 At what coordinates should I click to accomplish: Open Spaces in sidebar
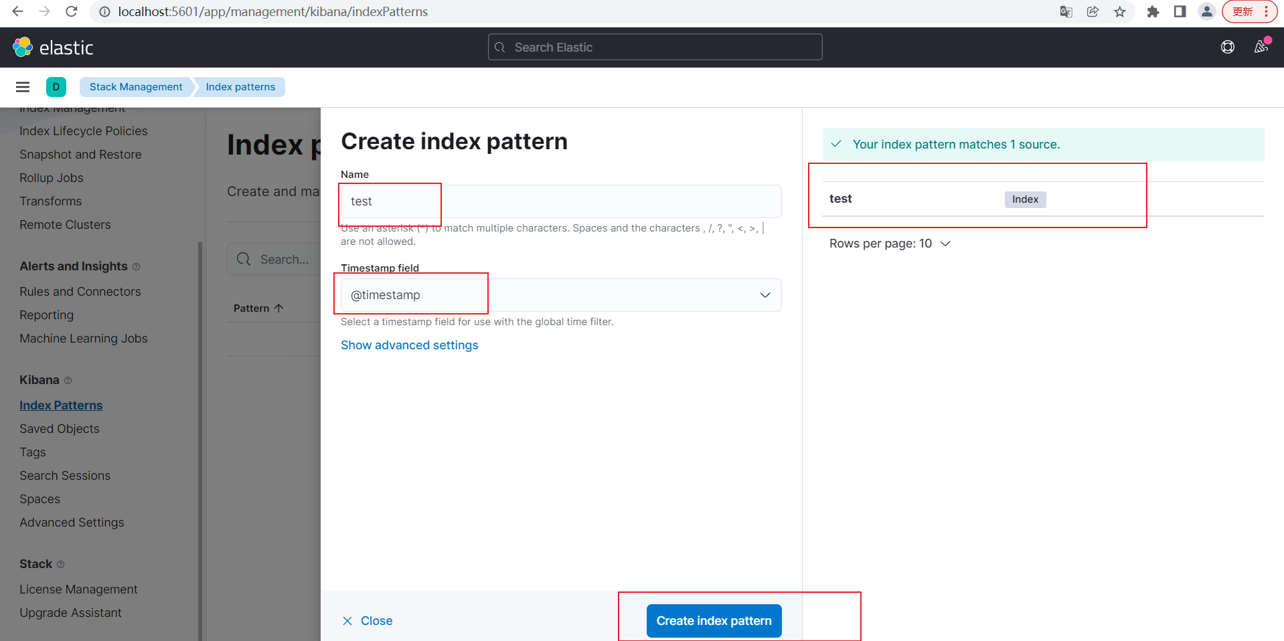click(x=39, y=499)
